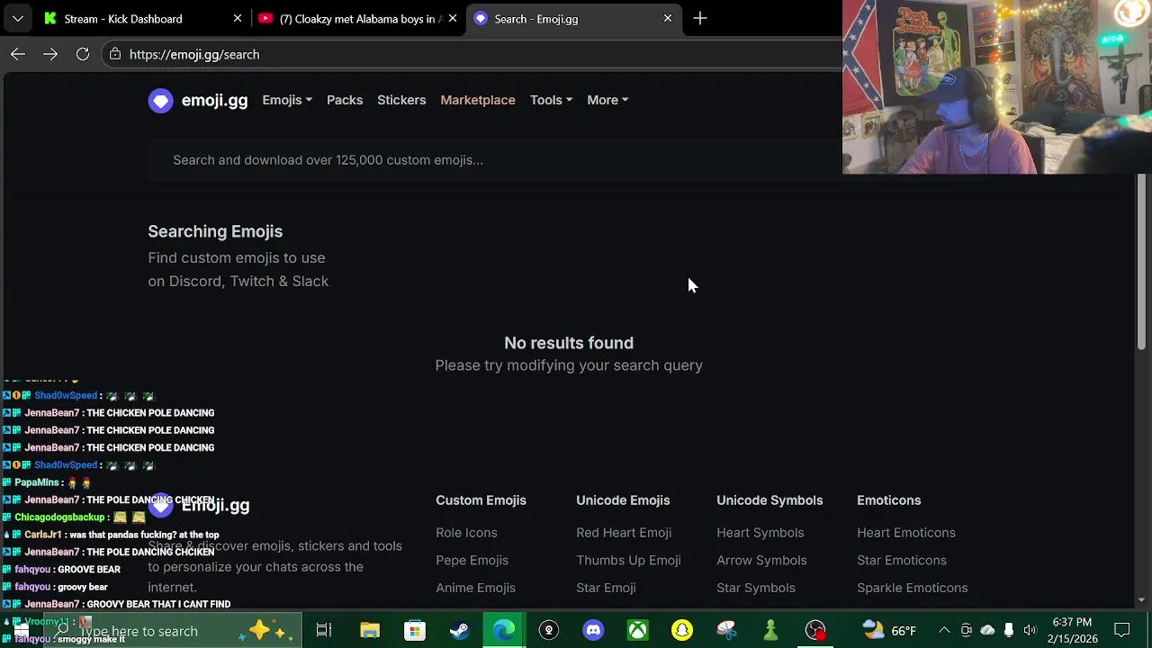
Task: Go back using the browser back arrow
Action: coord(18,54)
